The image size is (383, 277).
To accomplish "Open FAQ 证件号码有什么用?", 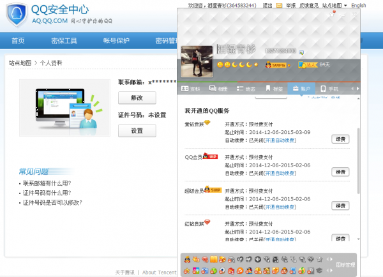I will point(47,193).
